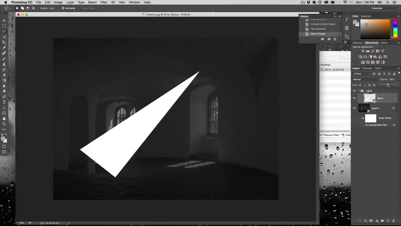Create new snapshot in History panel
This screenshot has width=401, height=226.
coord(329,39)
